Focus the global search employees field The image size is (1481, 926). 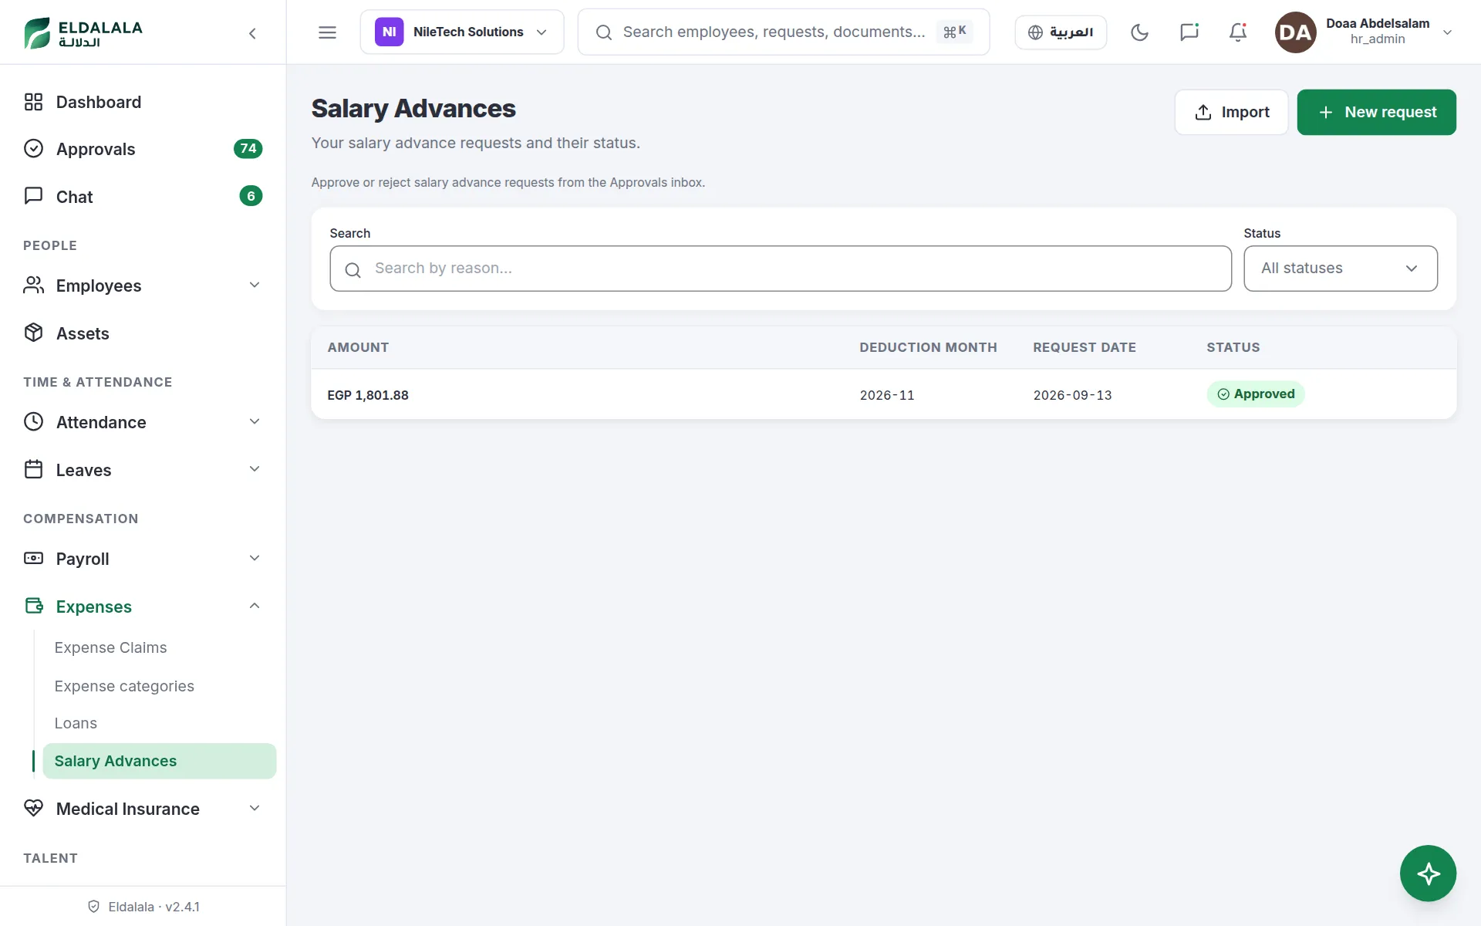[783, 32]
